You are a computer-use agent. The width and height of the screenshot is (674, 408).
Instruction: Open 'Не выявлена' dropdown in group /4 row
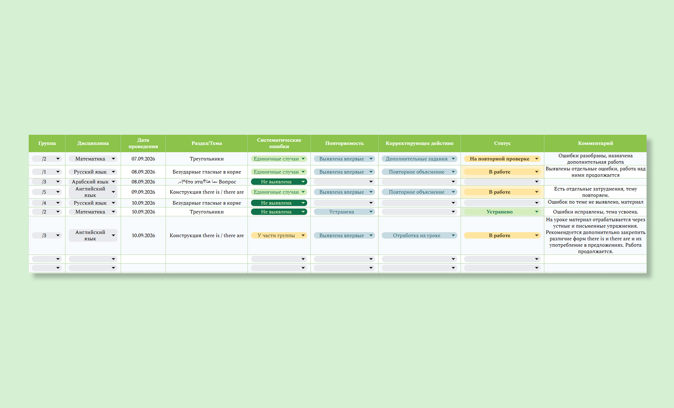coord(279,203)
